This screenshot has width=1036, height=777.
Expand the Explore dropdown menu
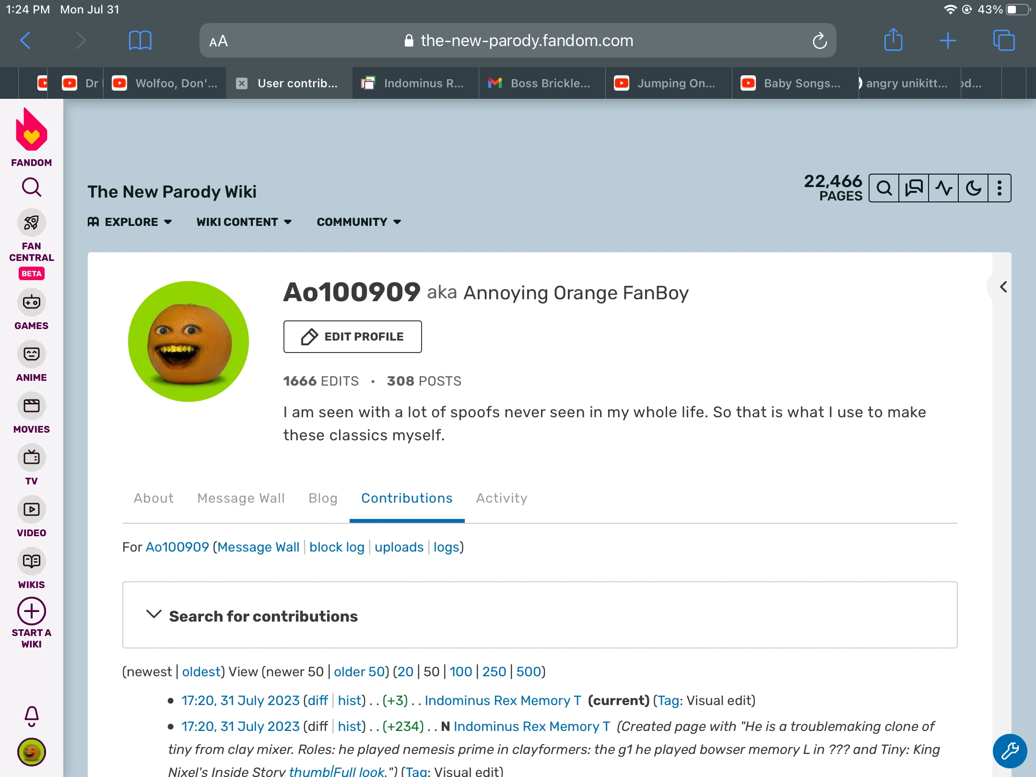130,222
